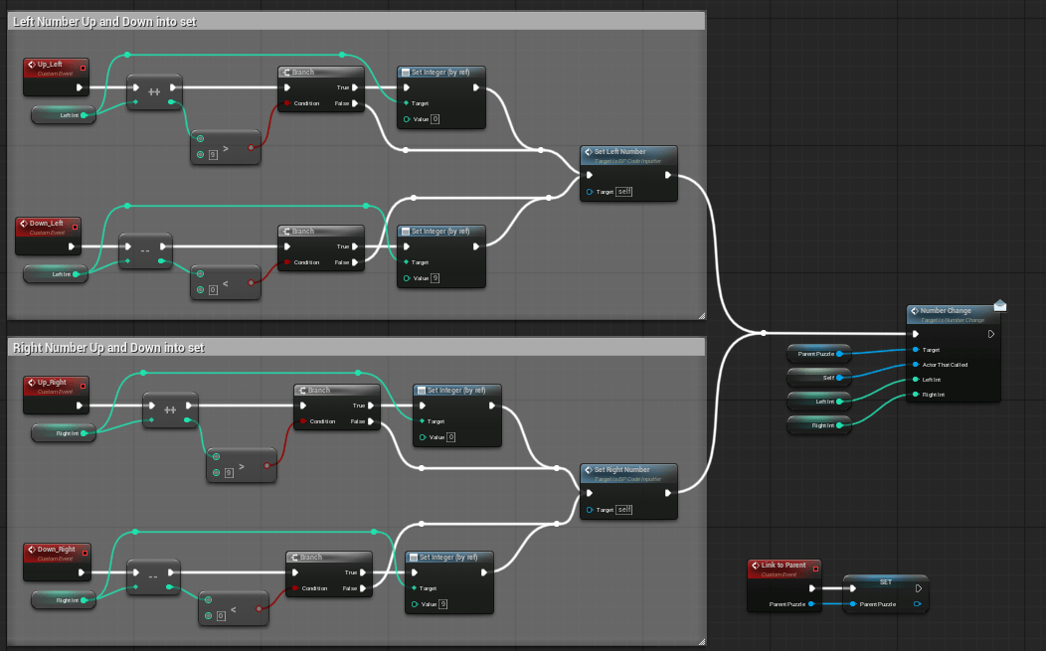Select the SET Parent Puzzle node title
Viewport: 1046px width, 651px height.
click(x=885, y=582)
